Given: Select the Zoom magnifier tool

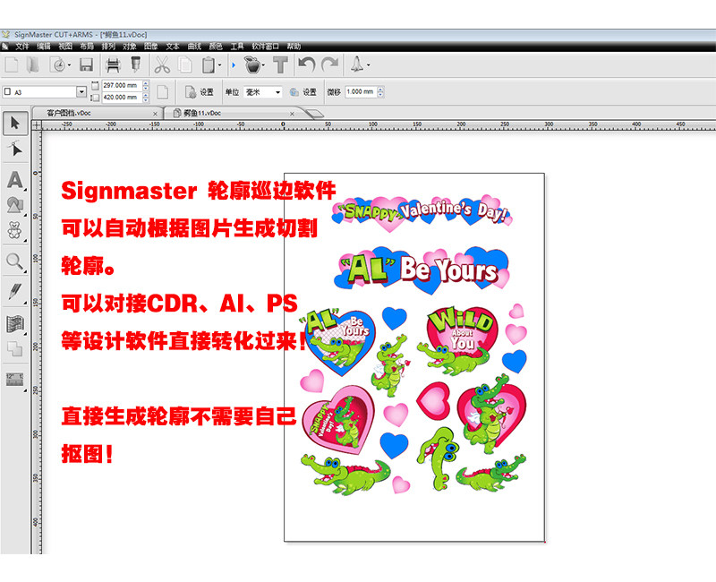Looking at the screenshot, I should (14, 261).
